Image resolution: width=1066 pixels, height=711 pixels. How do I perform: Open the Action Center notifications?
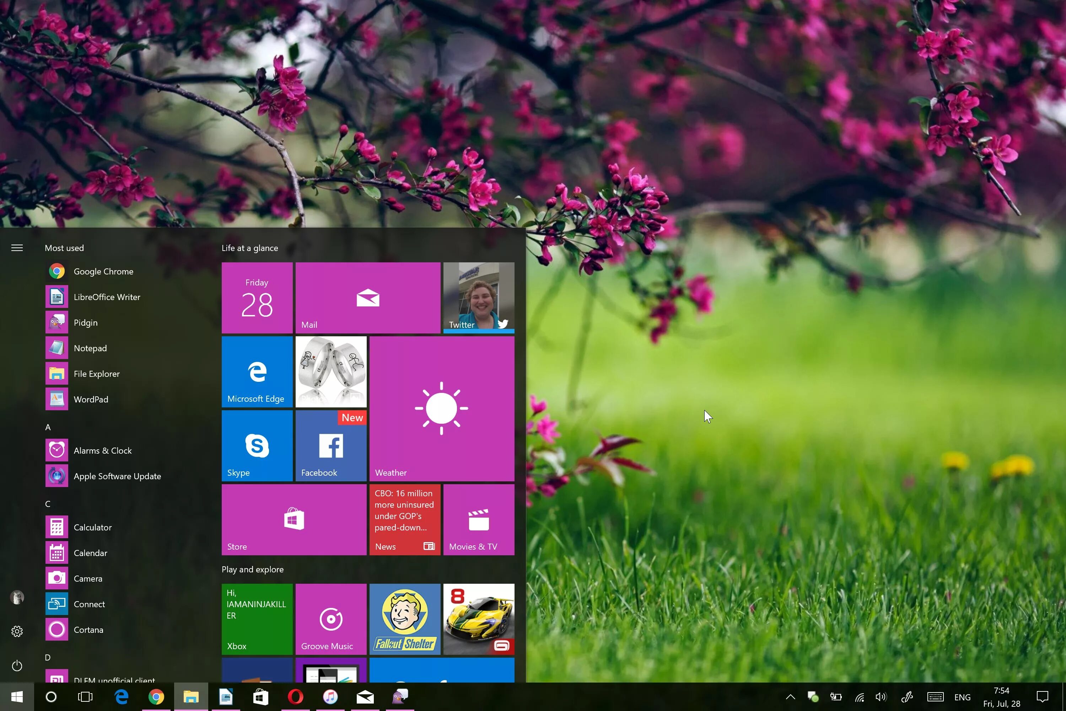(x=1043, y=697)
